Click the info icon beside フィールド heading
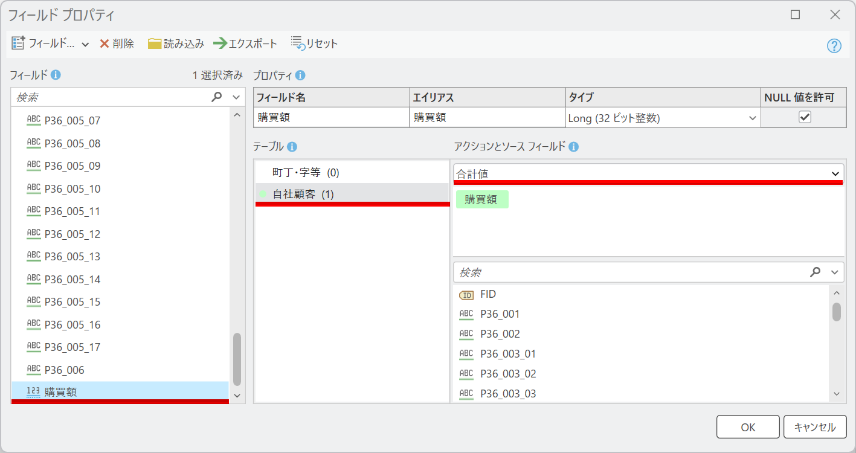The image size is (856, 453). 56,75
